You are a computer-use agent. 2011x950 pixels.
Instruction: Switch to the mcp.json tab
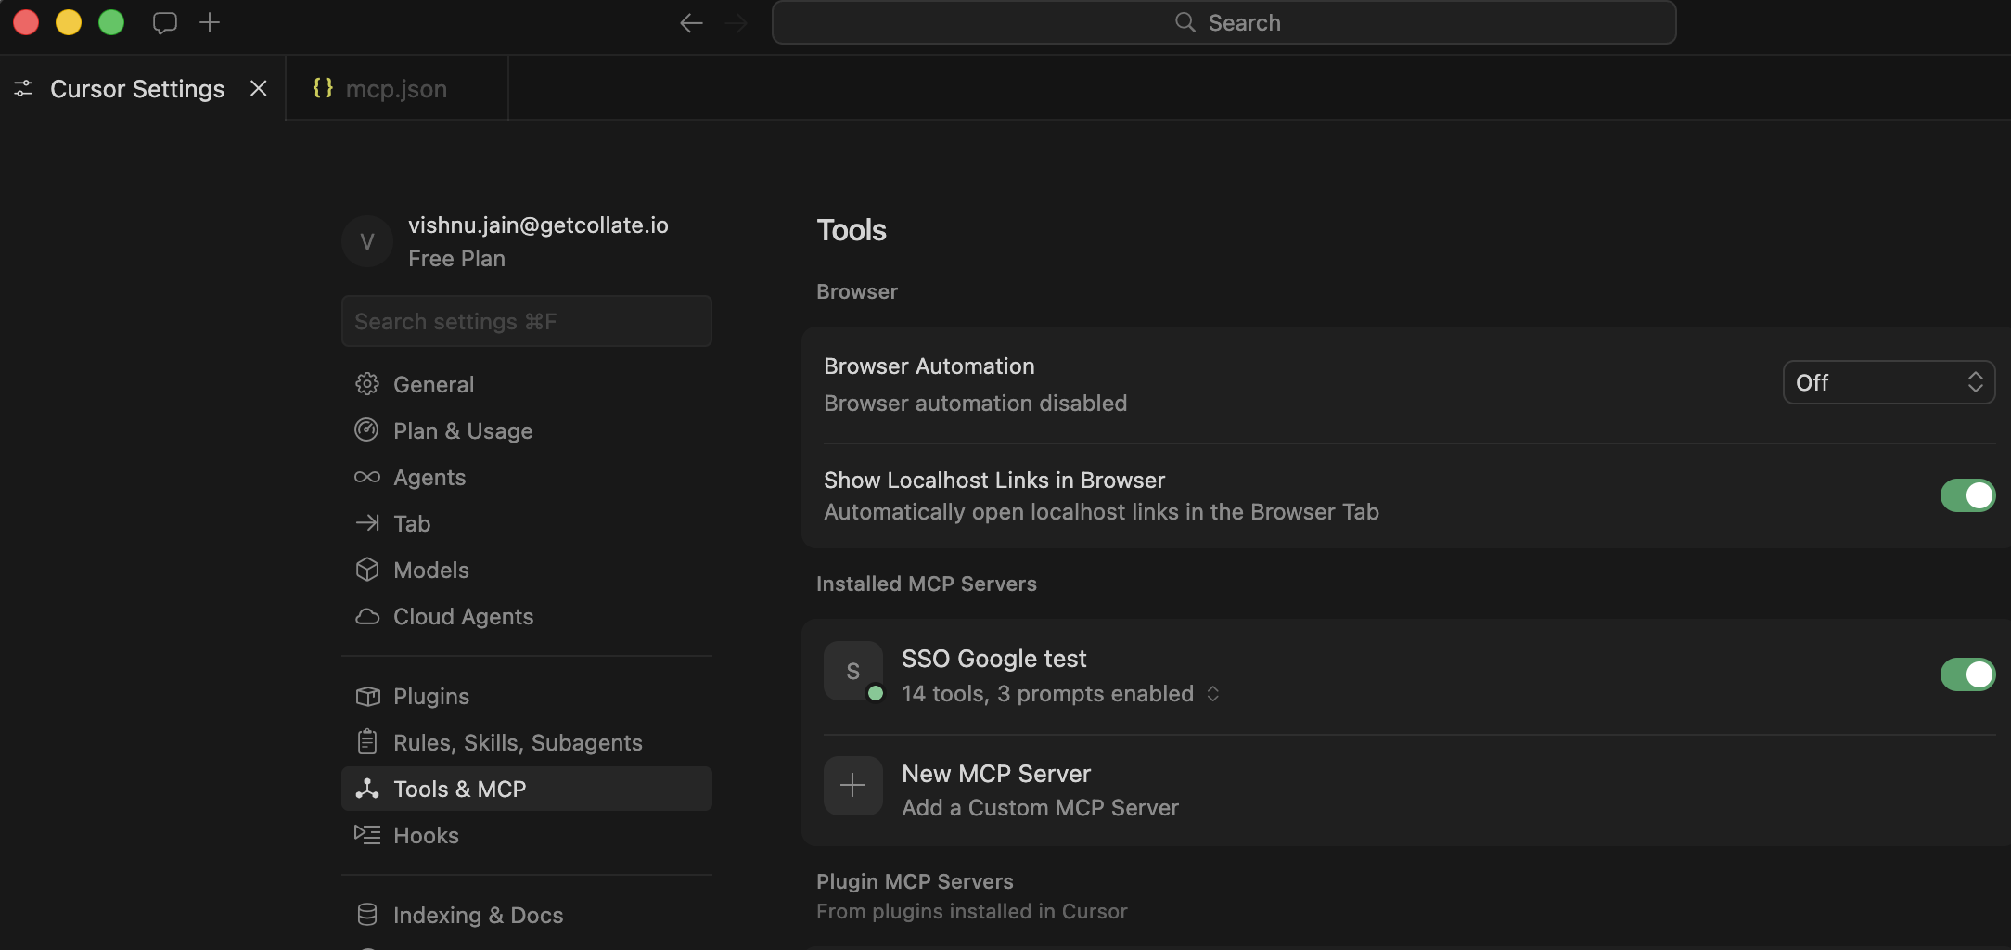click(397, 88)
